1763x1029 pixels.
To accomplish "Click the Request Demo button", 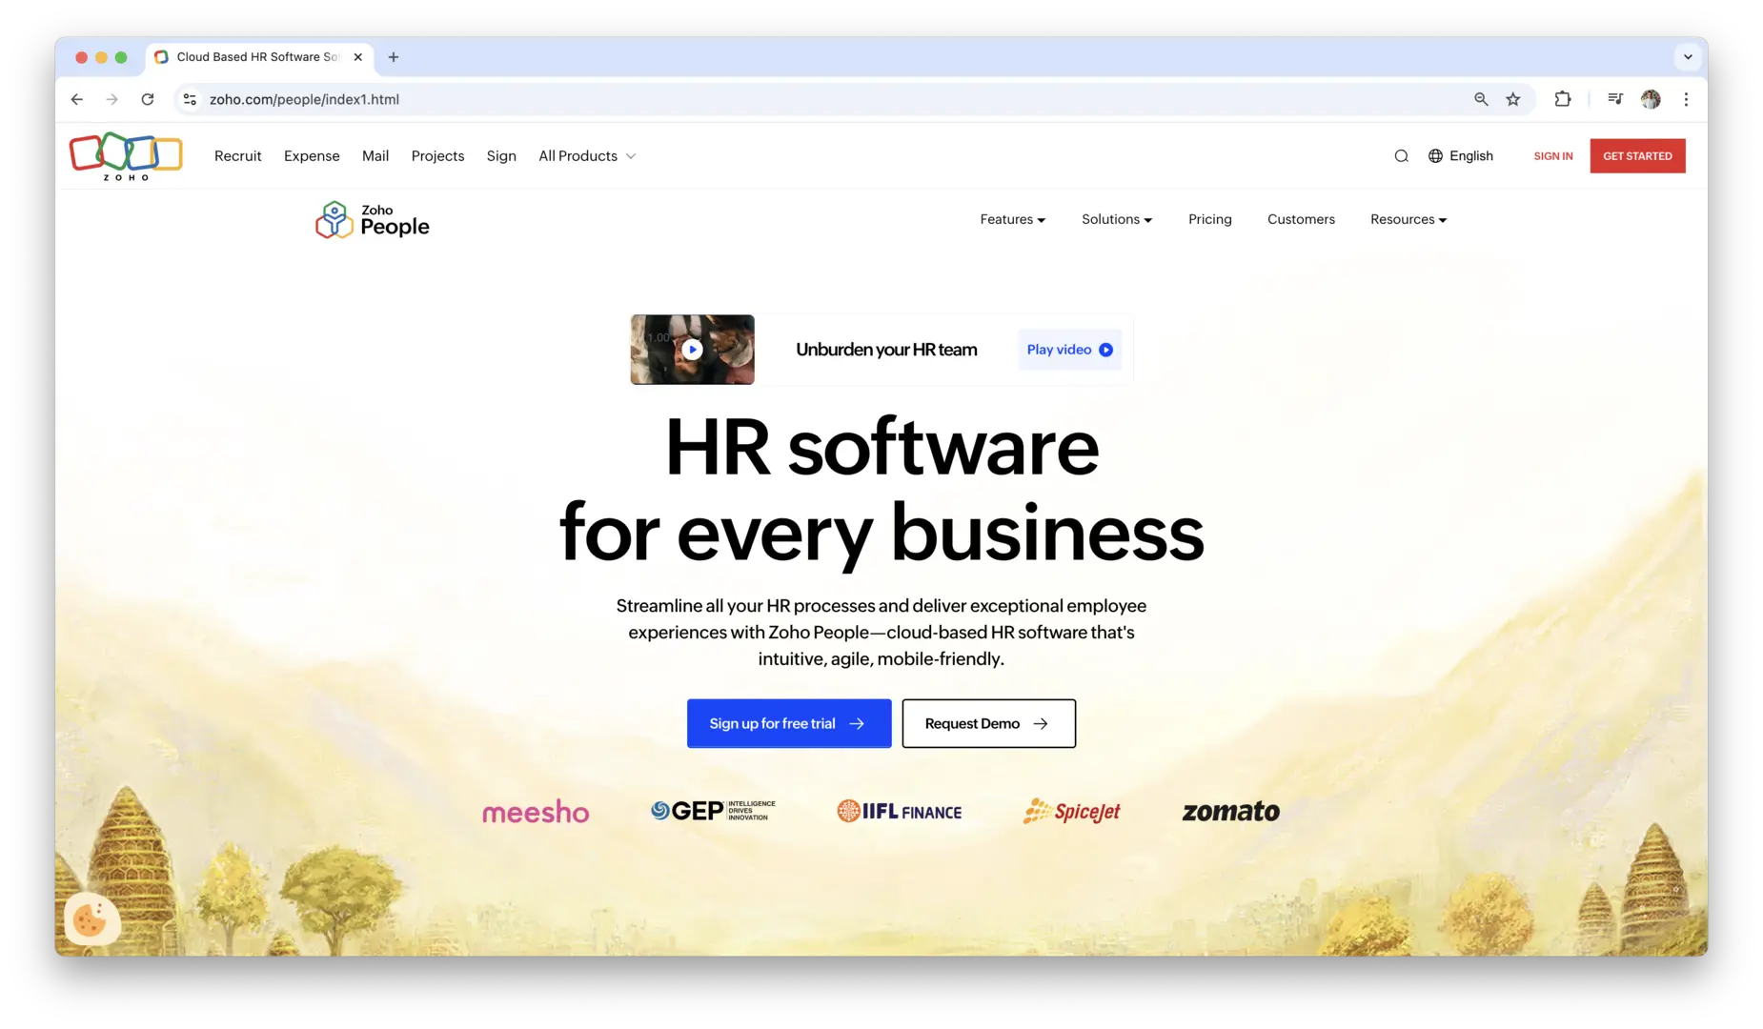I will point(989,724).
